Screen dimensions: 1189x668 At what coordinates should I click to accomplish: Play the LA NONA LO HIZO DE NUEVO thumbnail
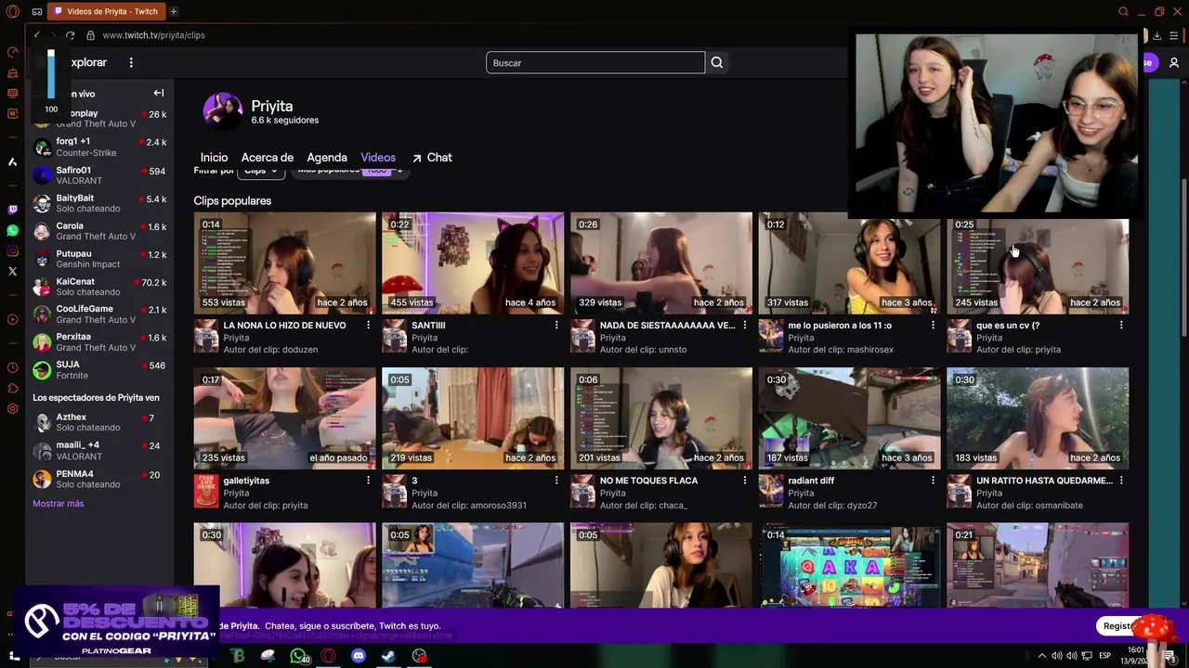[x=285, y=263]
